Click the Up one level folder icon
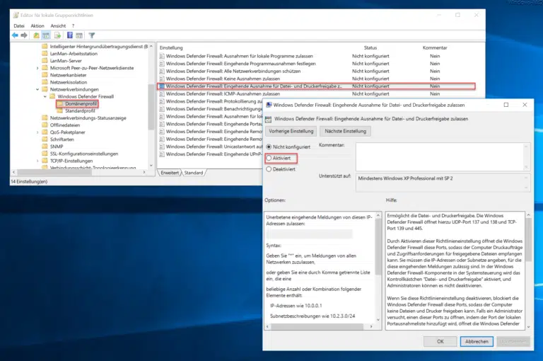 36,35
